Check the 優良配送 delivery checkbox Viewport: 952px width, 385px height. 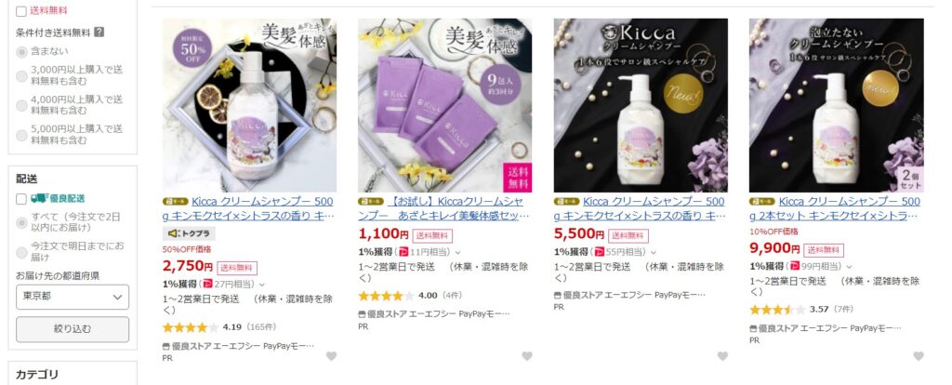coord(21,199)
